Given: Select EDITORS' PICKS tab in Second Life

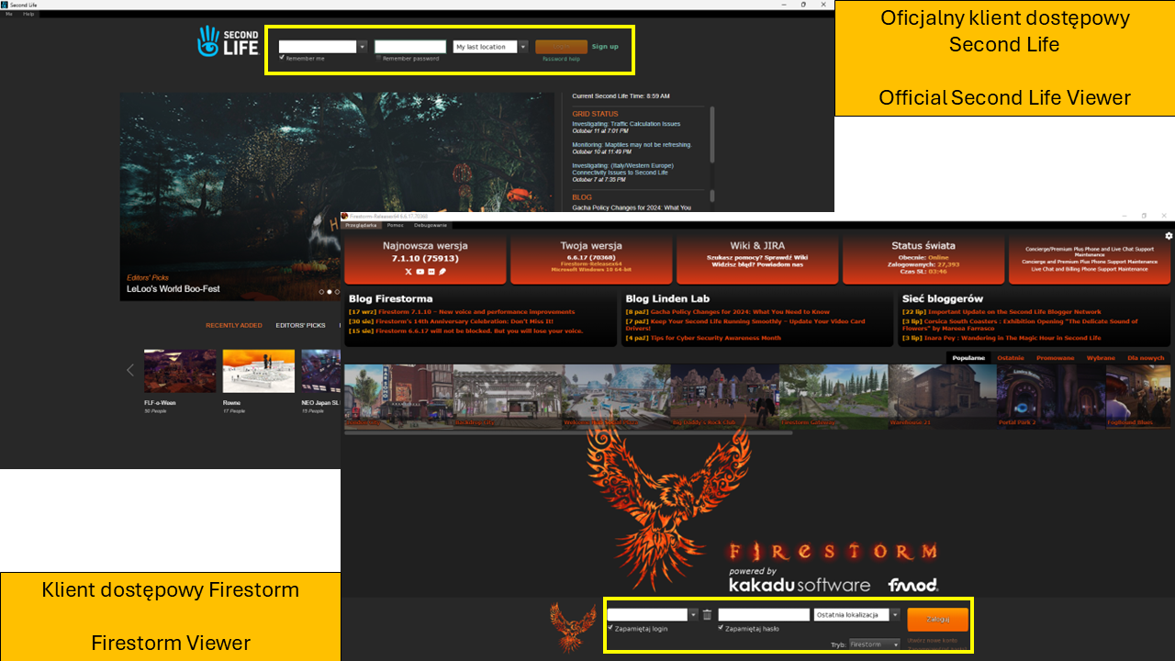Looking at the screenshot, I should click(x=300, y=325).
